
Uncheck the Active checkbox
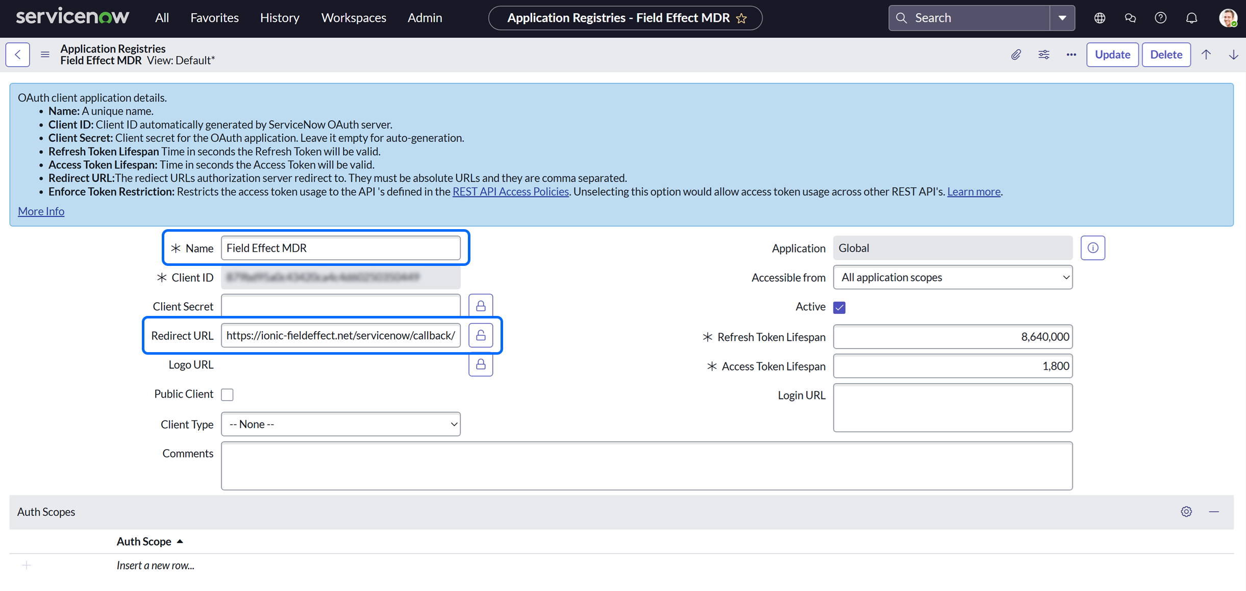point(839,307)
